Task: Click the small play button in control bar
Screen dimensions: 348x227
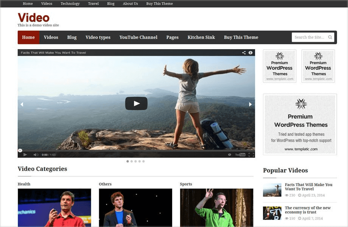Action: point(25,155)
